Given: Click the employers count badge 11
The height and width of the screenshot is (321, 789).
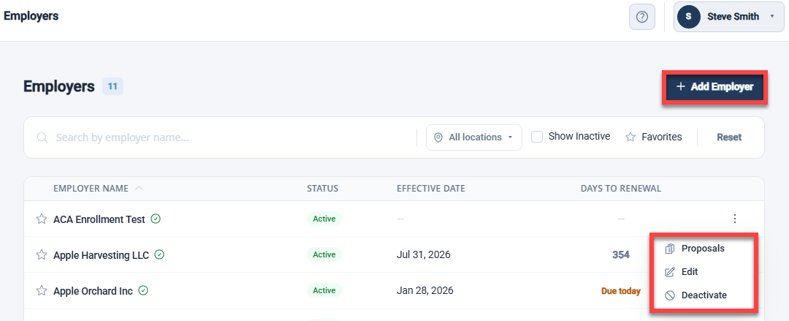Looking at the screenshot, I should click(113, 87).
